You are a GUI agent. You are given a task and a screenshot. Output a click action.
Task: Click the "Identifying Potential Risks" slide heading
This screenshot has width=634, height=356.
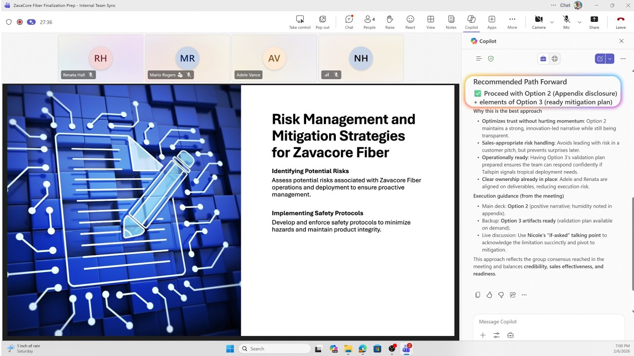[x=310, y=171]
